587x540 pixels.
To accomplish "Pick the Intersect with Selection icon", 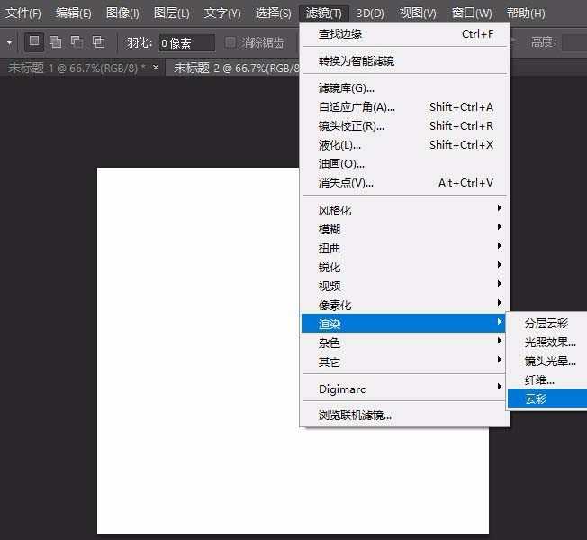I will tap(98, 41).
